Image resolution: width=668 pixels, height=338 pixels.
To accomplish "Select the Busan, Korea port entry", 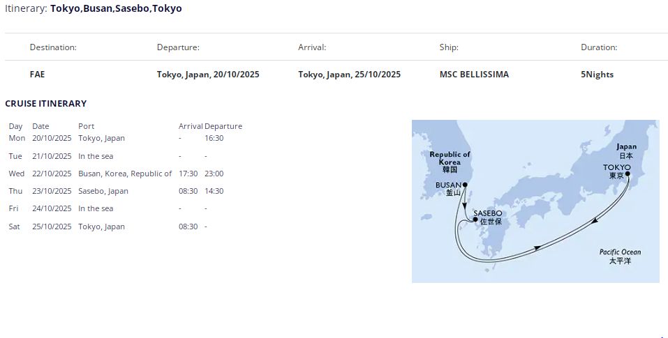I will click(x=125, y=174).
